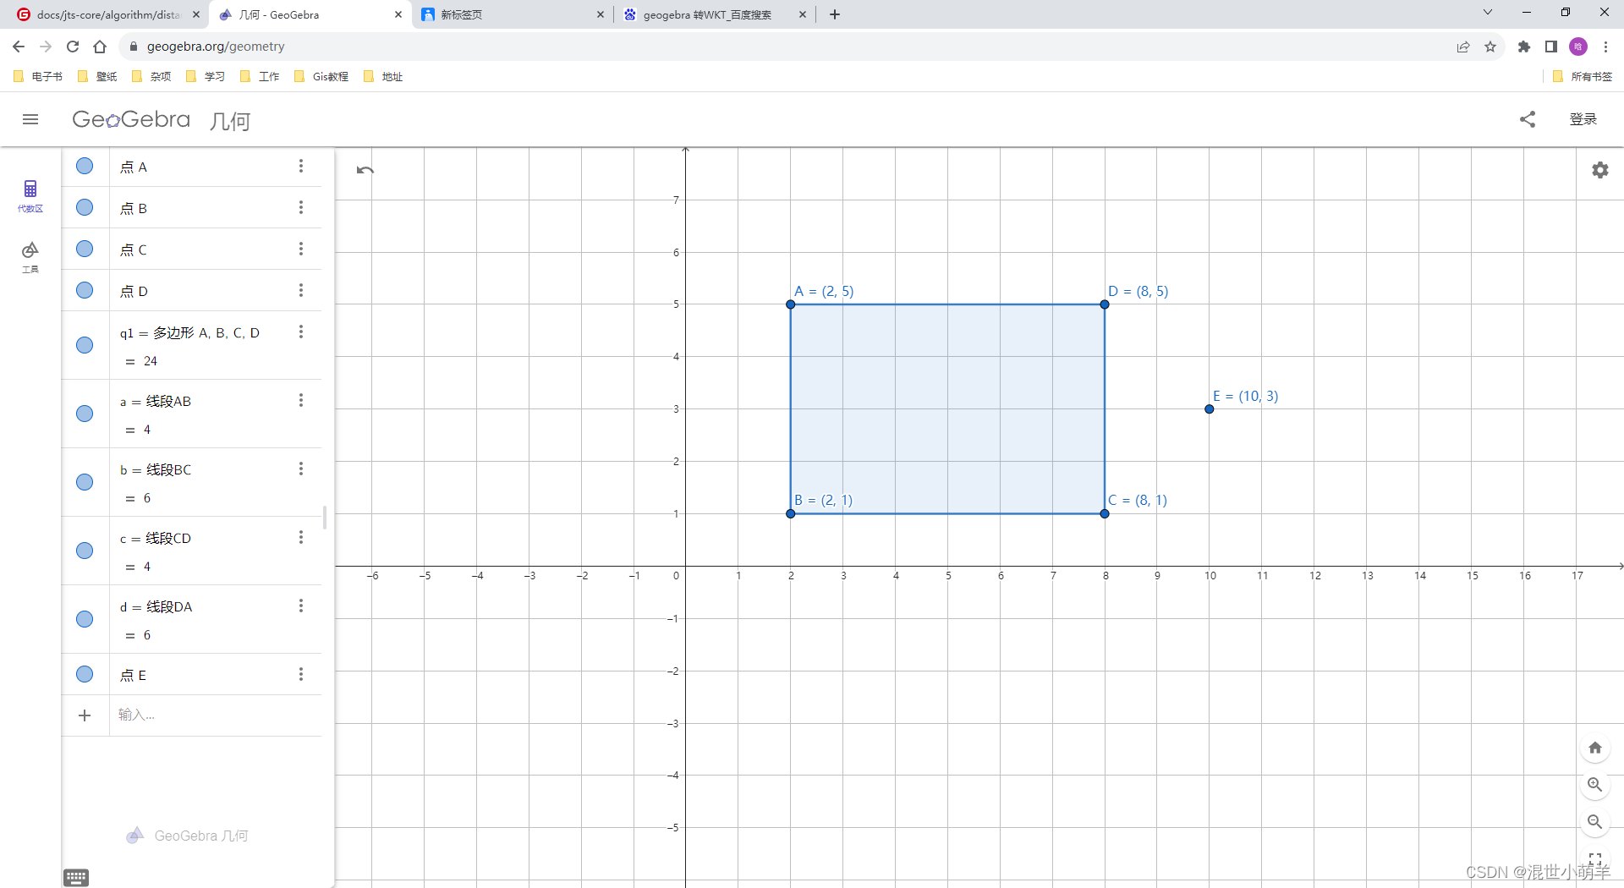Open the browser profile avatar

pos(1578,47)
